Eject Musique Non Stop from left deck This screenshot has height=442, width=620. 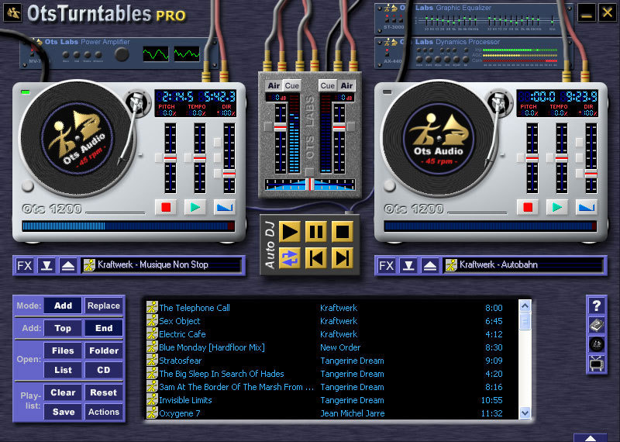(68, 265)
